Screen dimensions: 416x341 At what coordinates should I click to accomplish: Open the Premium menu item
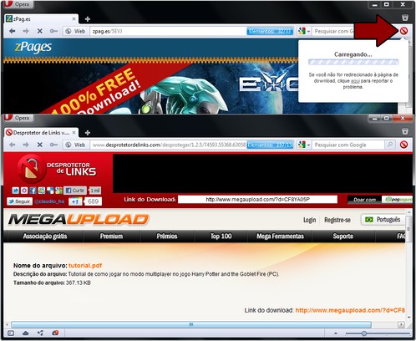point(111,237)
